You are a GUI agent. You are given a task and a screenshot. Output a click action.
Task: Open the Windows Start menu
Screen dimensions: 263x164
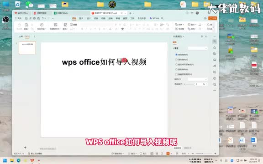pos(5,161)
